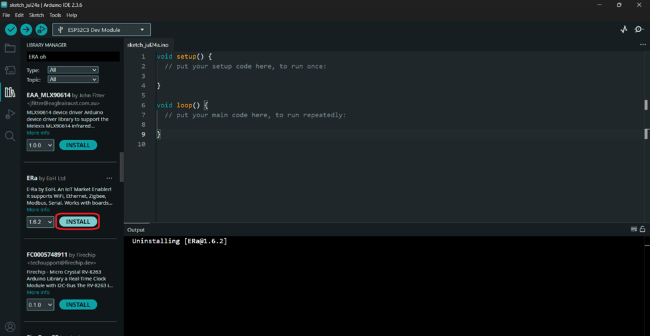Image resolution: width=650 pixels, height=336 pixels.
Task: Install the FC0005748911 library
Action: click(78, 305)
